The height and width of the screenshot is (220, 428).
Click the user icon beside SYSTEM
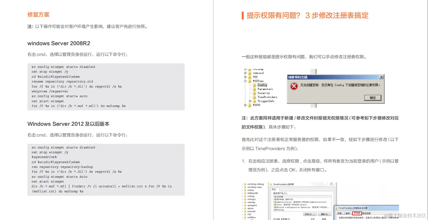tap(275, 197)
